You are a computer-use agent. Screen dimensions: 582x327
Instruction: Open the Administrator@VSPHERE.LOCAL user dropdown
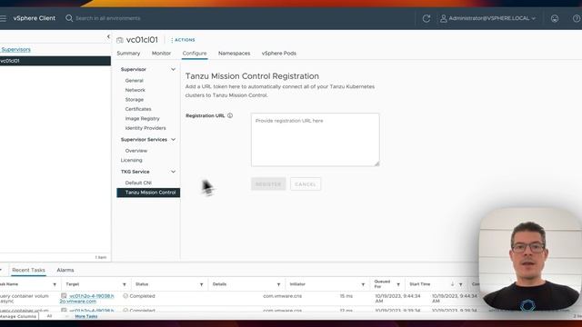pyautogui.click(x=492, y=18)
